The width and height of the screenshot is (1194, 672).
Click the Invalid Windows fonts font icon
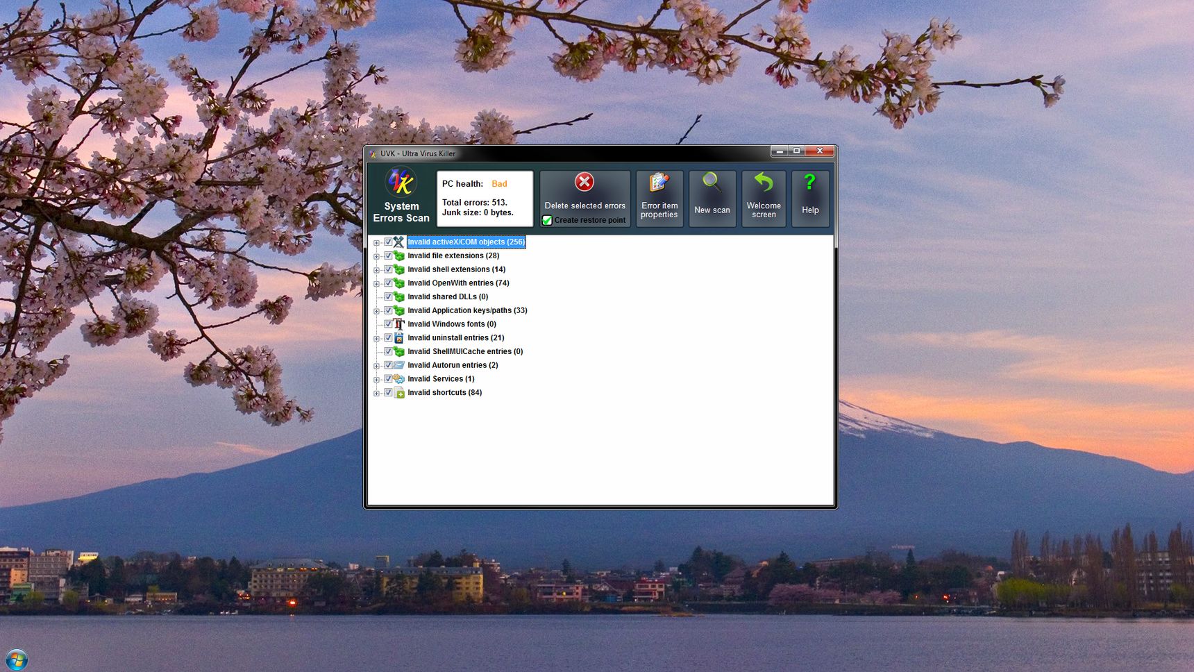(398, 324)
